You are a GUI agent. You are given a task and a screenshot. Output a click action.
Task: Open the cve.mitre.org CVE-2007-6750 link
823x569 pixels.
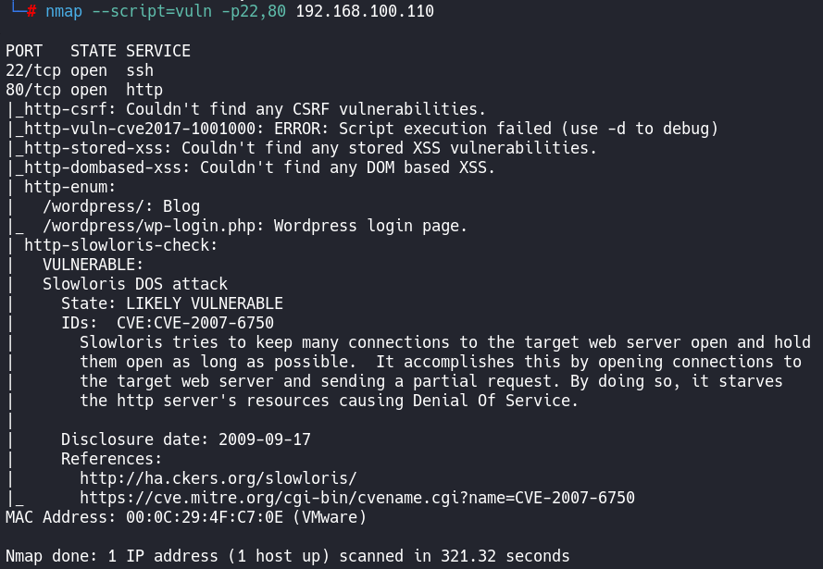point(356,498)
